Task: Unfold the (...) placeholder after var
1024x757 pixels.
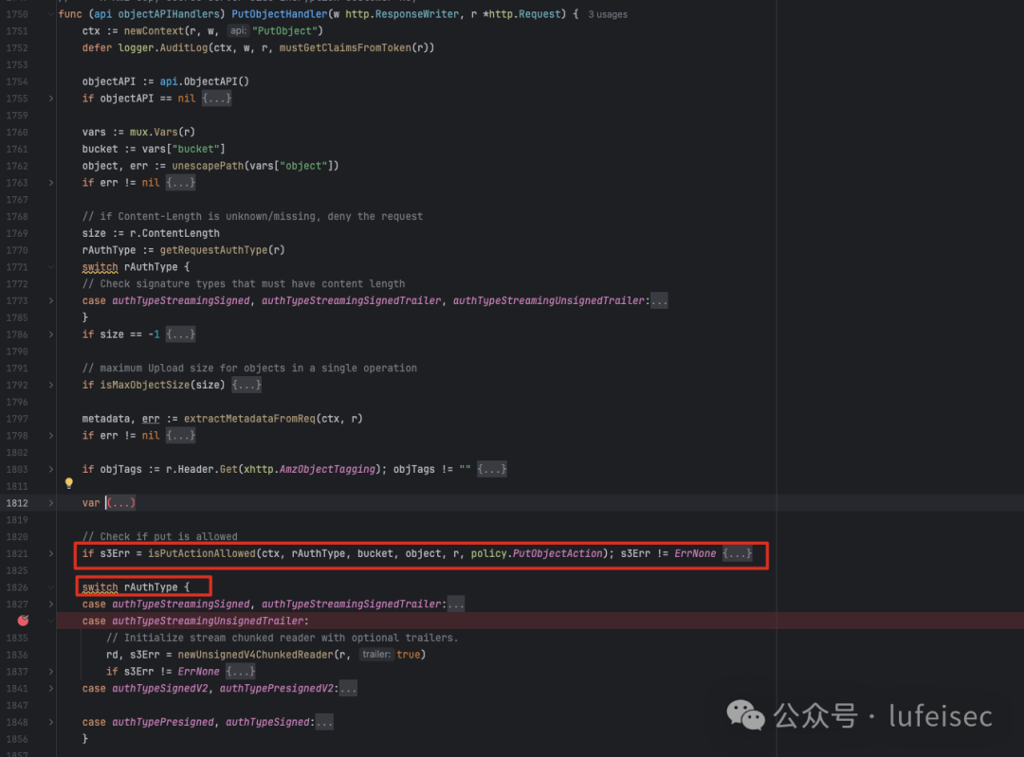Action: click(x=120, y=503)
